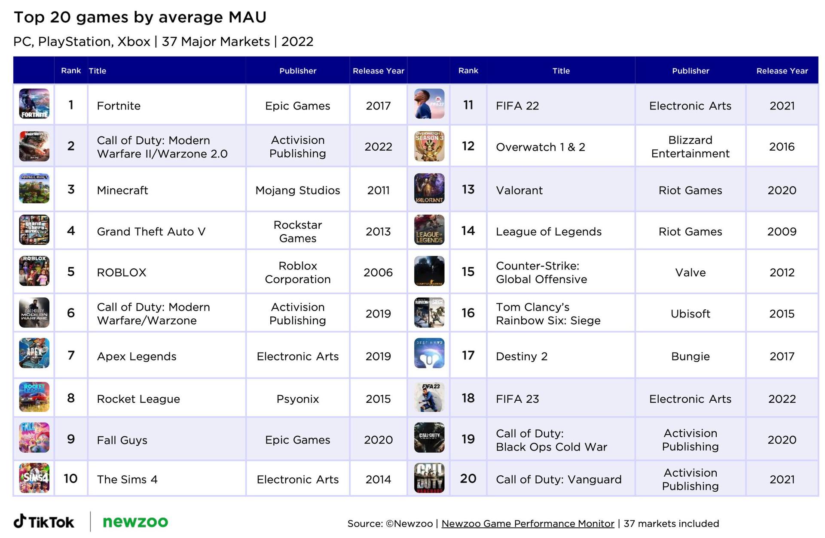The width and height of the screenshot is (825, 538).
Task: Click the ROBLOX game icon
Action: [x=34, y=271]
